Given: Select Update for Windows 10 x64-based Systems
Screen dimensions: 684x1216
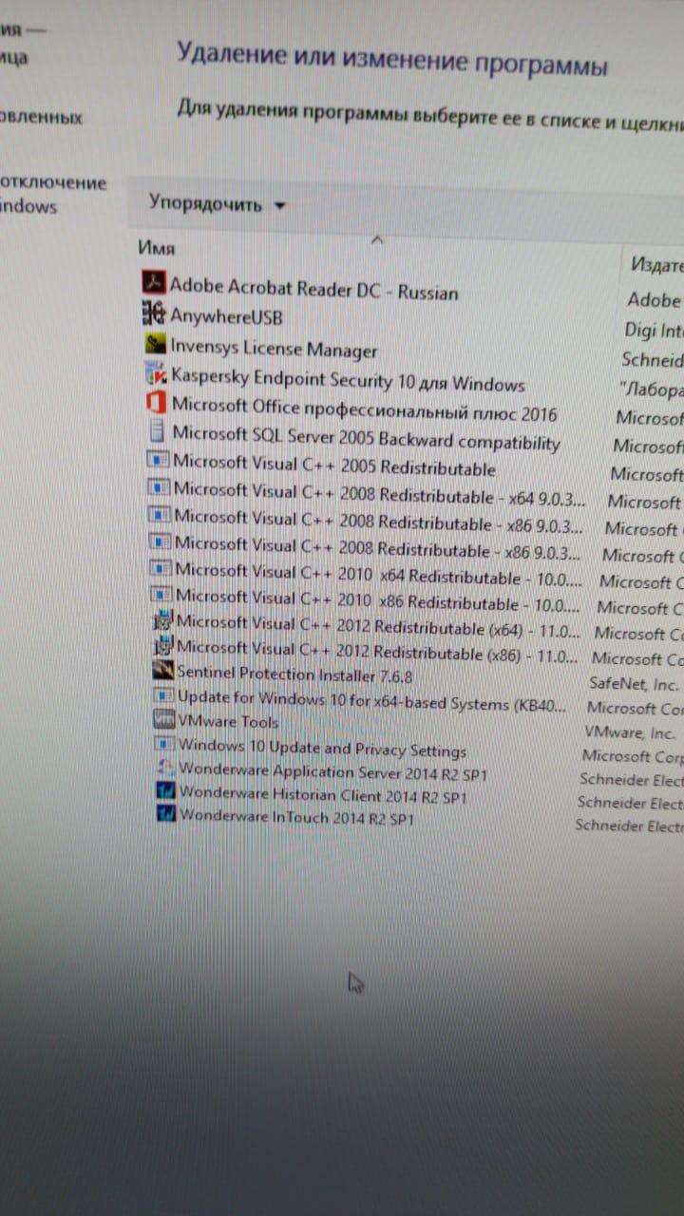Looking at the screenshot, I should point(373,704).
